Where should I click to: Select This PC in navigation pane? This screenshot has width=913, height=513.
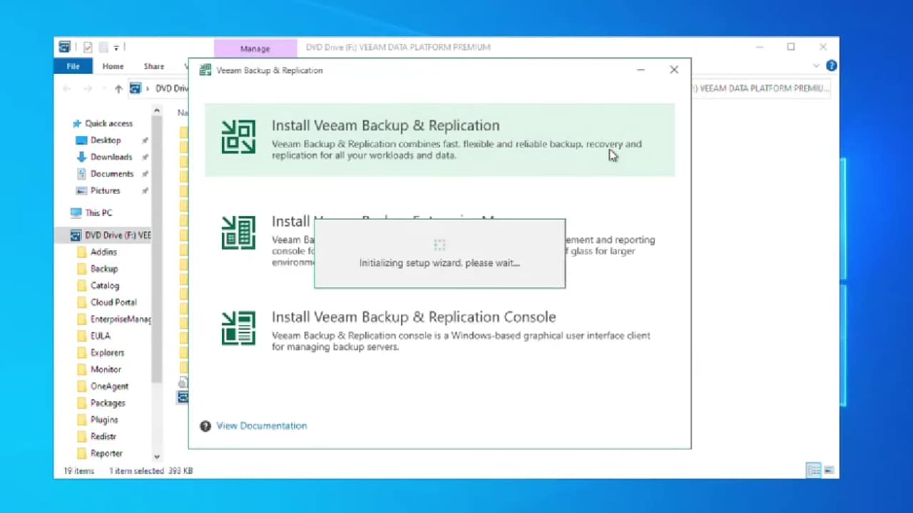[98, 213]
